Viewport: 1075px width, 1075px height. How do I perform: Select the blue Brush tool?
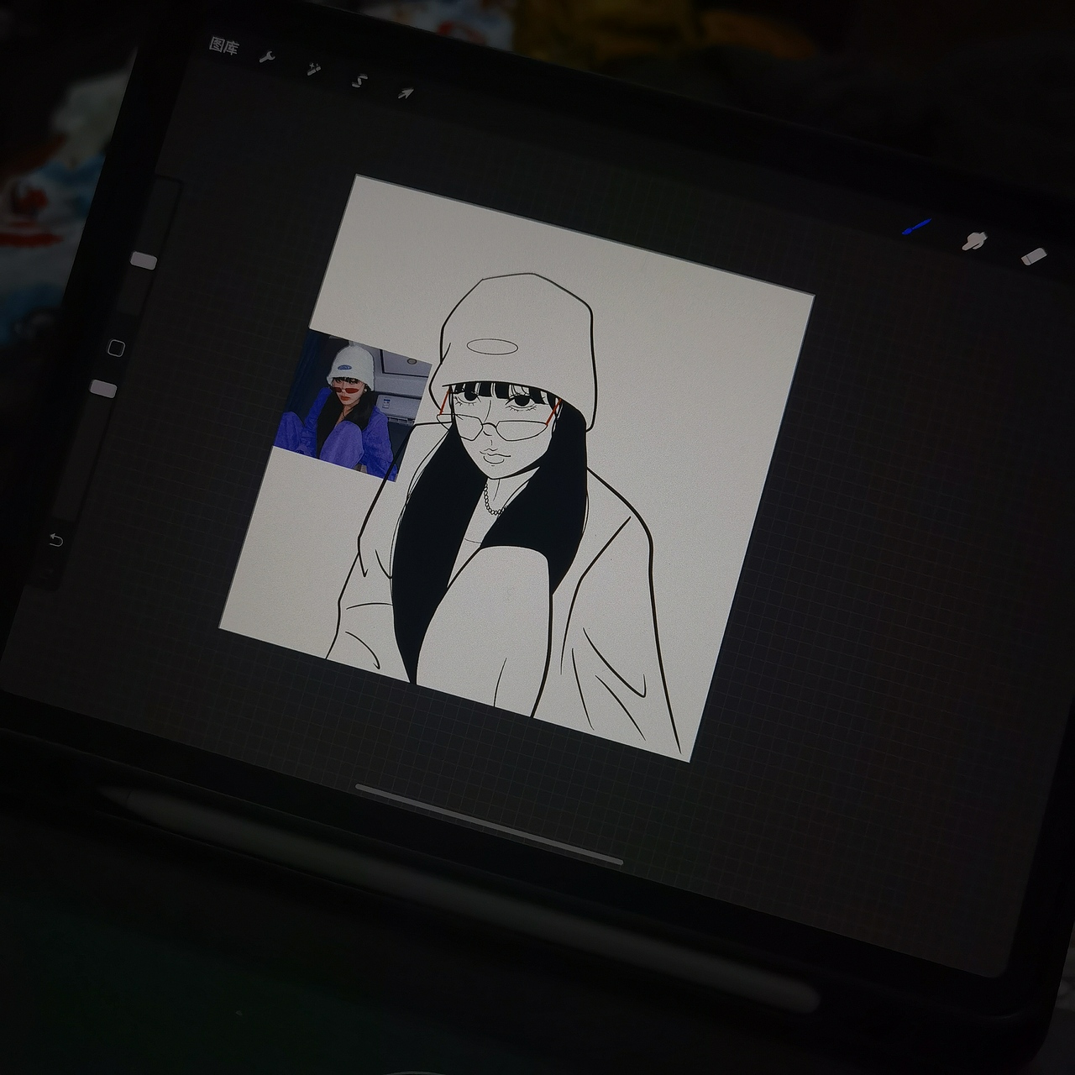pos(917,227)
